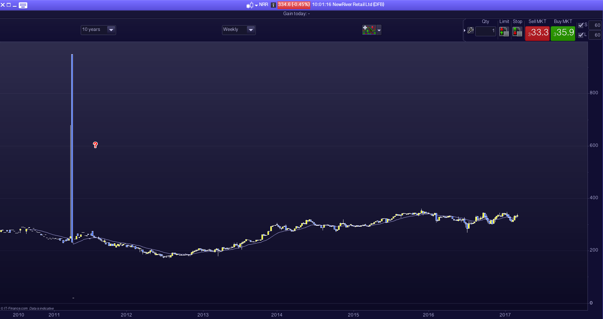Toggle the L checkbox
Image resolution: width=603 pixels, height=319 pixels.
point(581,35)
